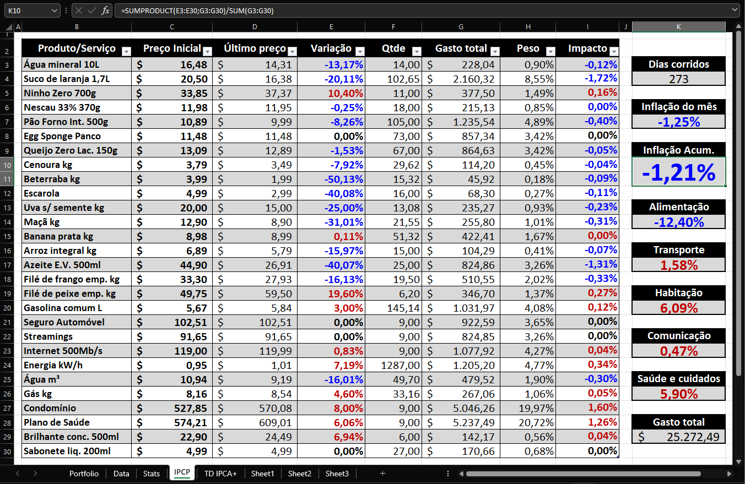Click the vertical scrollbar's up arrow

point(738,27)
